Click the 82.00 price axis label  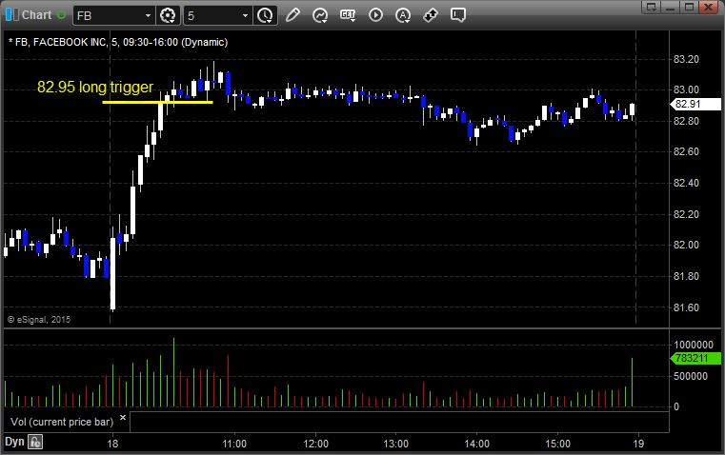(686, 245)
